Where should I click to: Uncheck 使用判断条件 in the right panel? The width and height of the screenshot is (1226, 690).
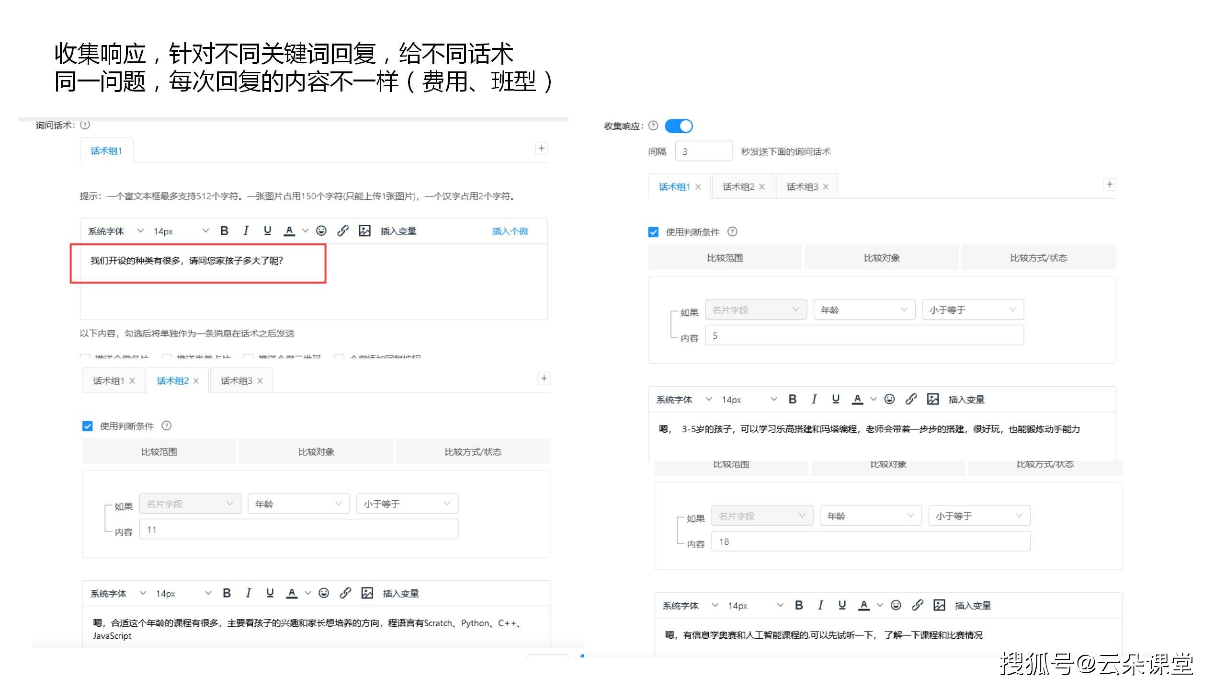(x=654, y=232)
